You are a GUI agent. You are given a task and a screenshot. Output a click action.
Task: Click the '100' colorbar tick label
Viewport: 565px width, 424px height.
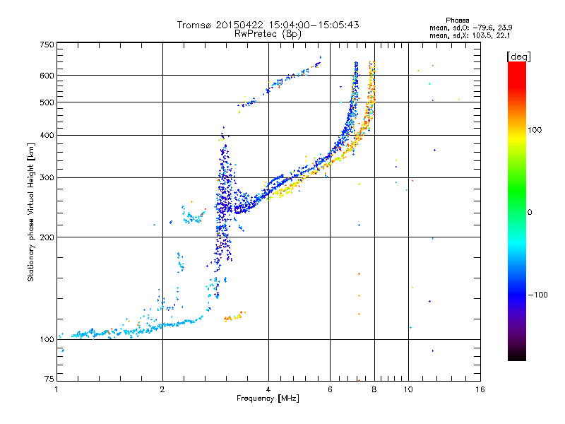tap(535, 130)
